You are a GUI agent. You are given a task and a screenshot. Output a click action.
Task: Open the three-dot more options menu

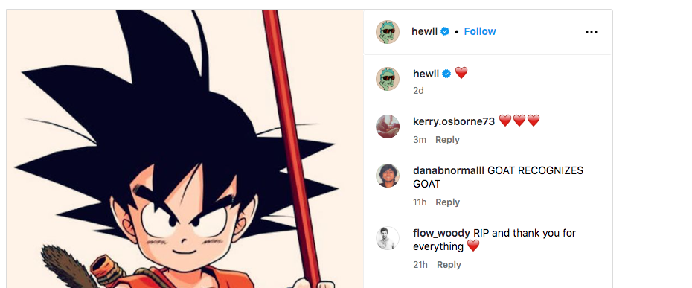(592, 32)
